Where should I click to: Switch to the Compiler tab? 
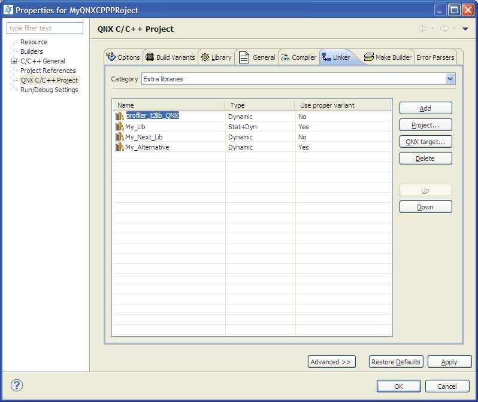298,57
